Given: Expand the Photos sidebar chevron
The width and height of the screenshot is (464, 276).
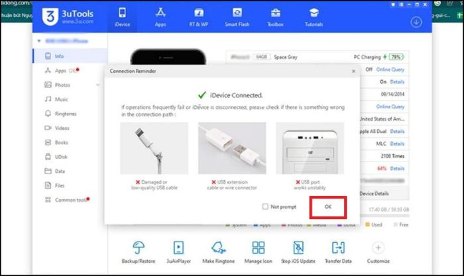Looking at the screenshot, I should [98, 85].
